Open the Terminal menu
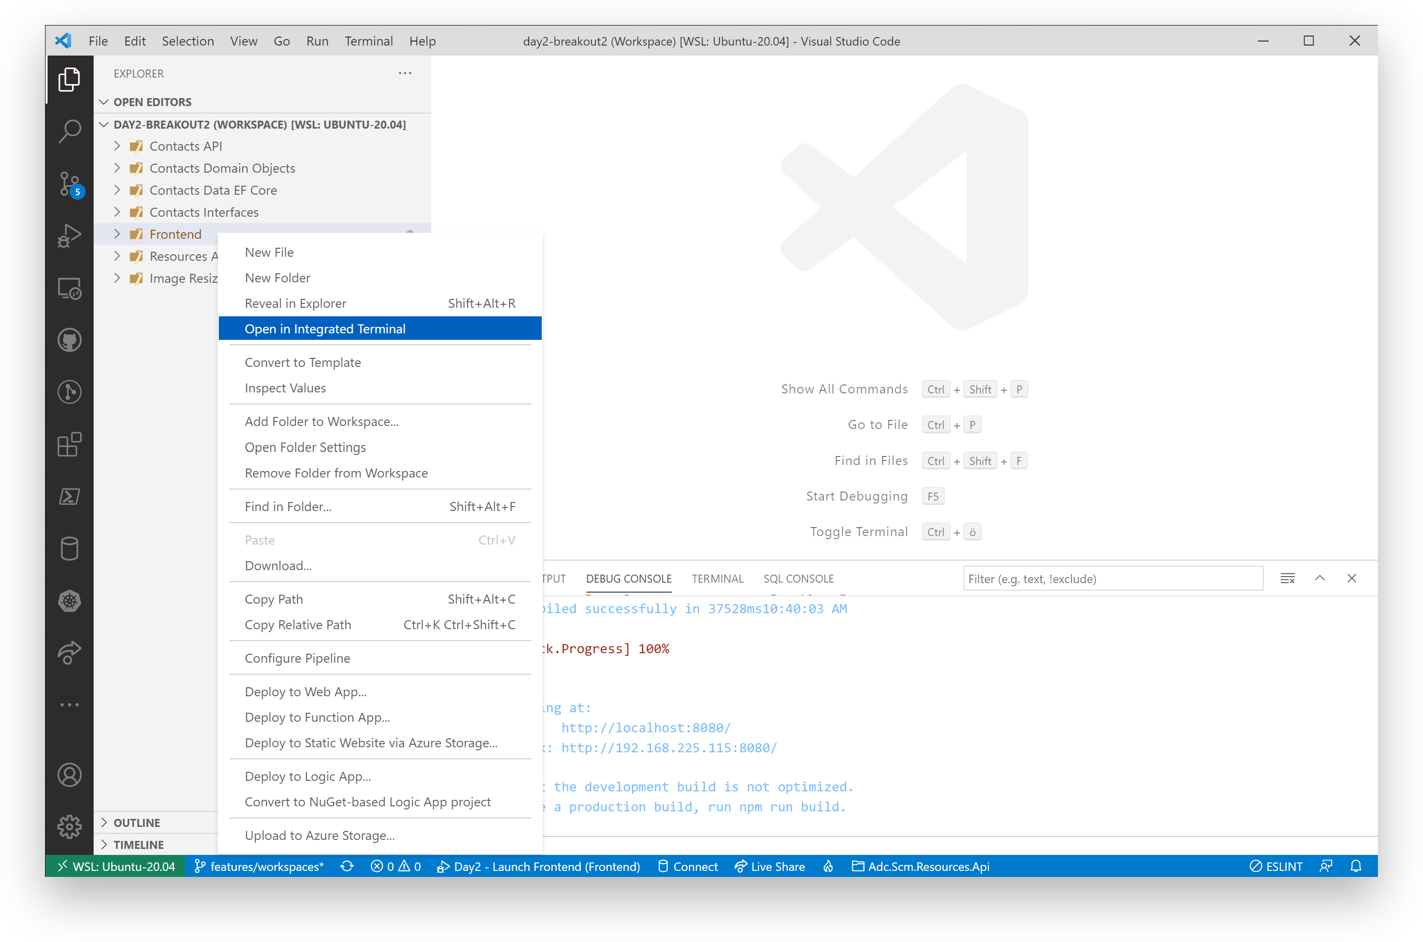 (369, 41)
